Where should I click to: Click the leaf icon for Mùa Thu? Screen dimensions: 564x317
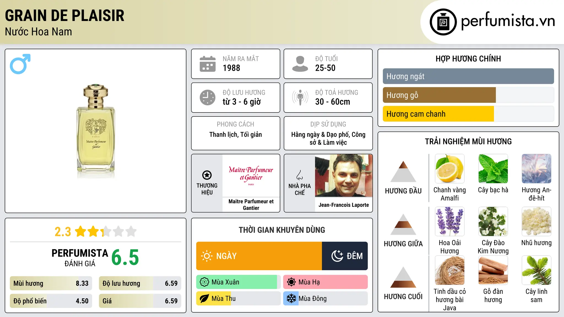click(x=204, y=299)
